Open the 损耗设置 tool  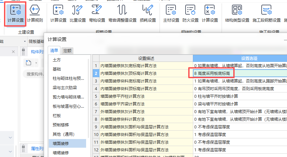click(x=148, y=14)
